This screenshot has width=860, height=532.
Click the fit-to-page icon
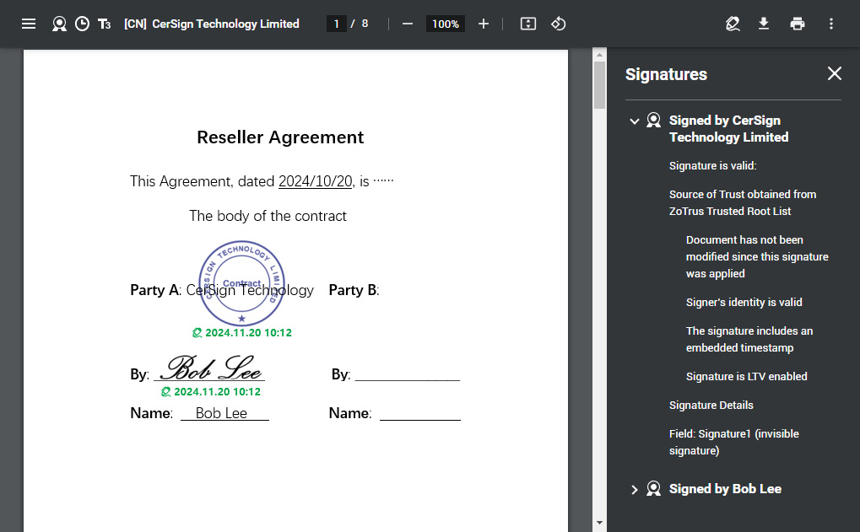tap(527, 24)
